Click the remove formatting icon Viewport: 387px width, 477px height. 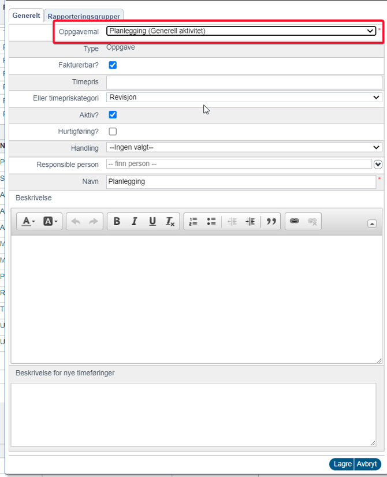tap(170, 222)
